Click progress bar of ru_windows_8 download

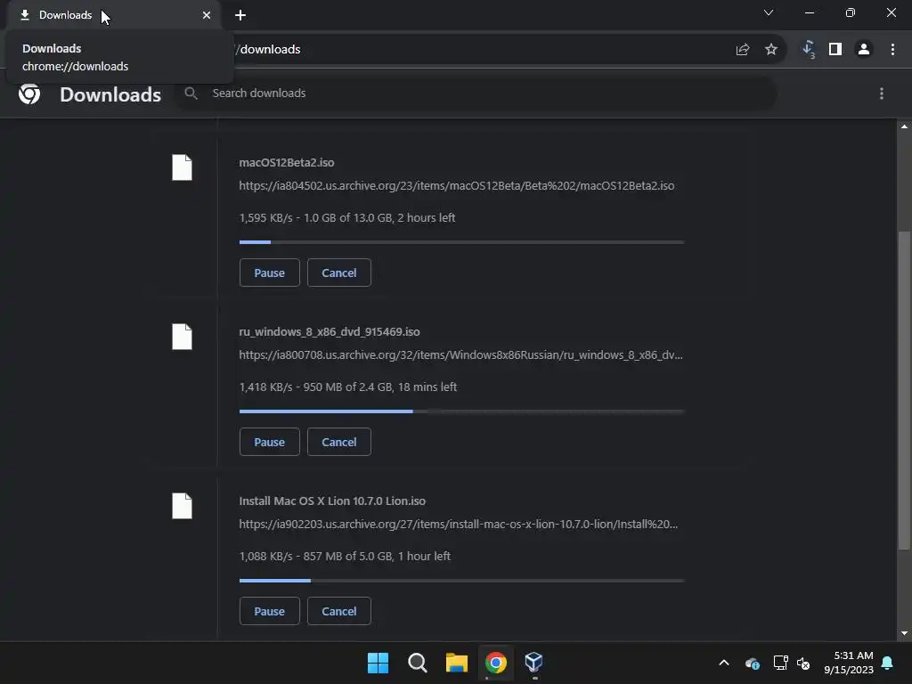pos(462,411)
